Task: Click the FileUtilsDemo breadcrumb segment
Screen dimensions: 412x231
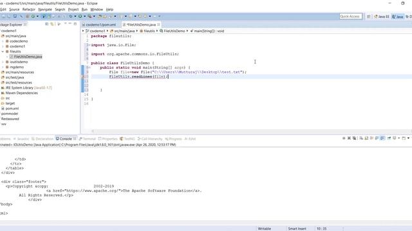Action: tap(173, 31)
